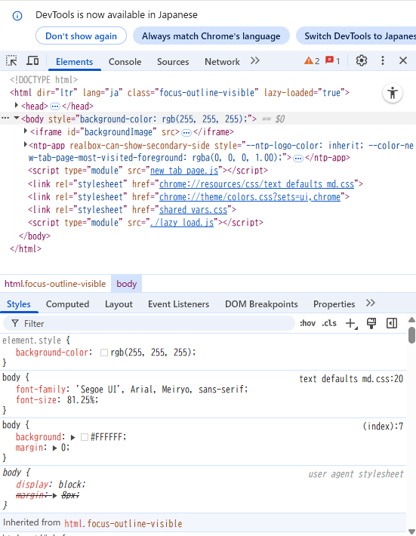Select the html element opening tag
The image size is (416, 536).
[x=180, y=93]
